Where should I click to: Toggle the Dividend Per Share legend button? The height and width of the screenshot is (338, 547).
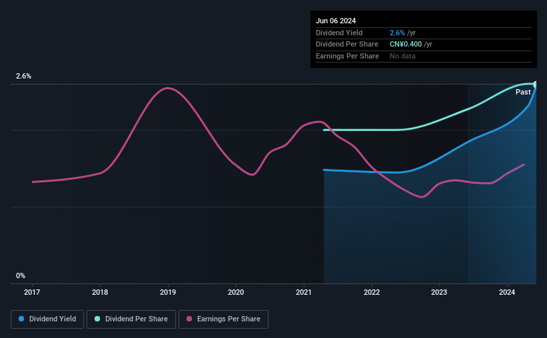[131, 319]
